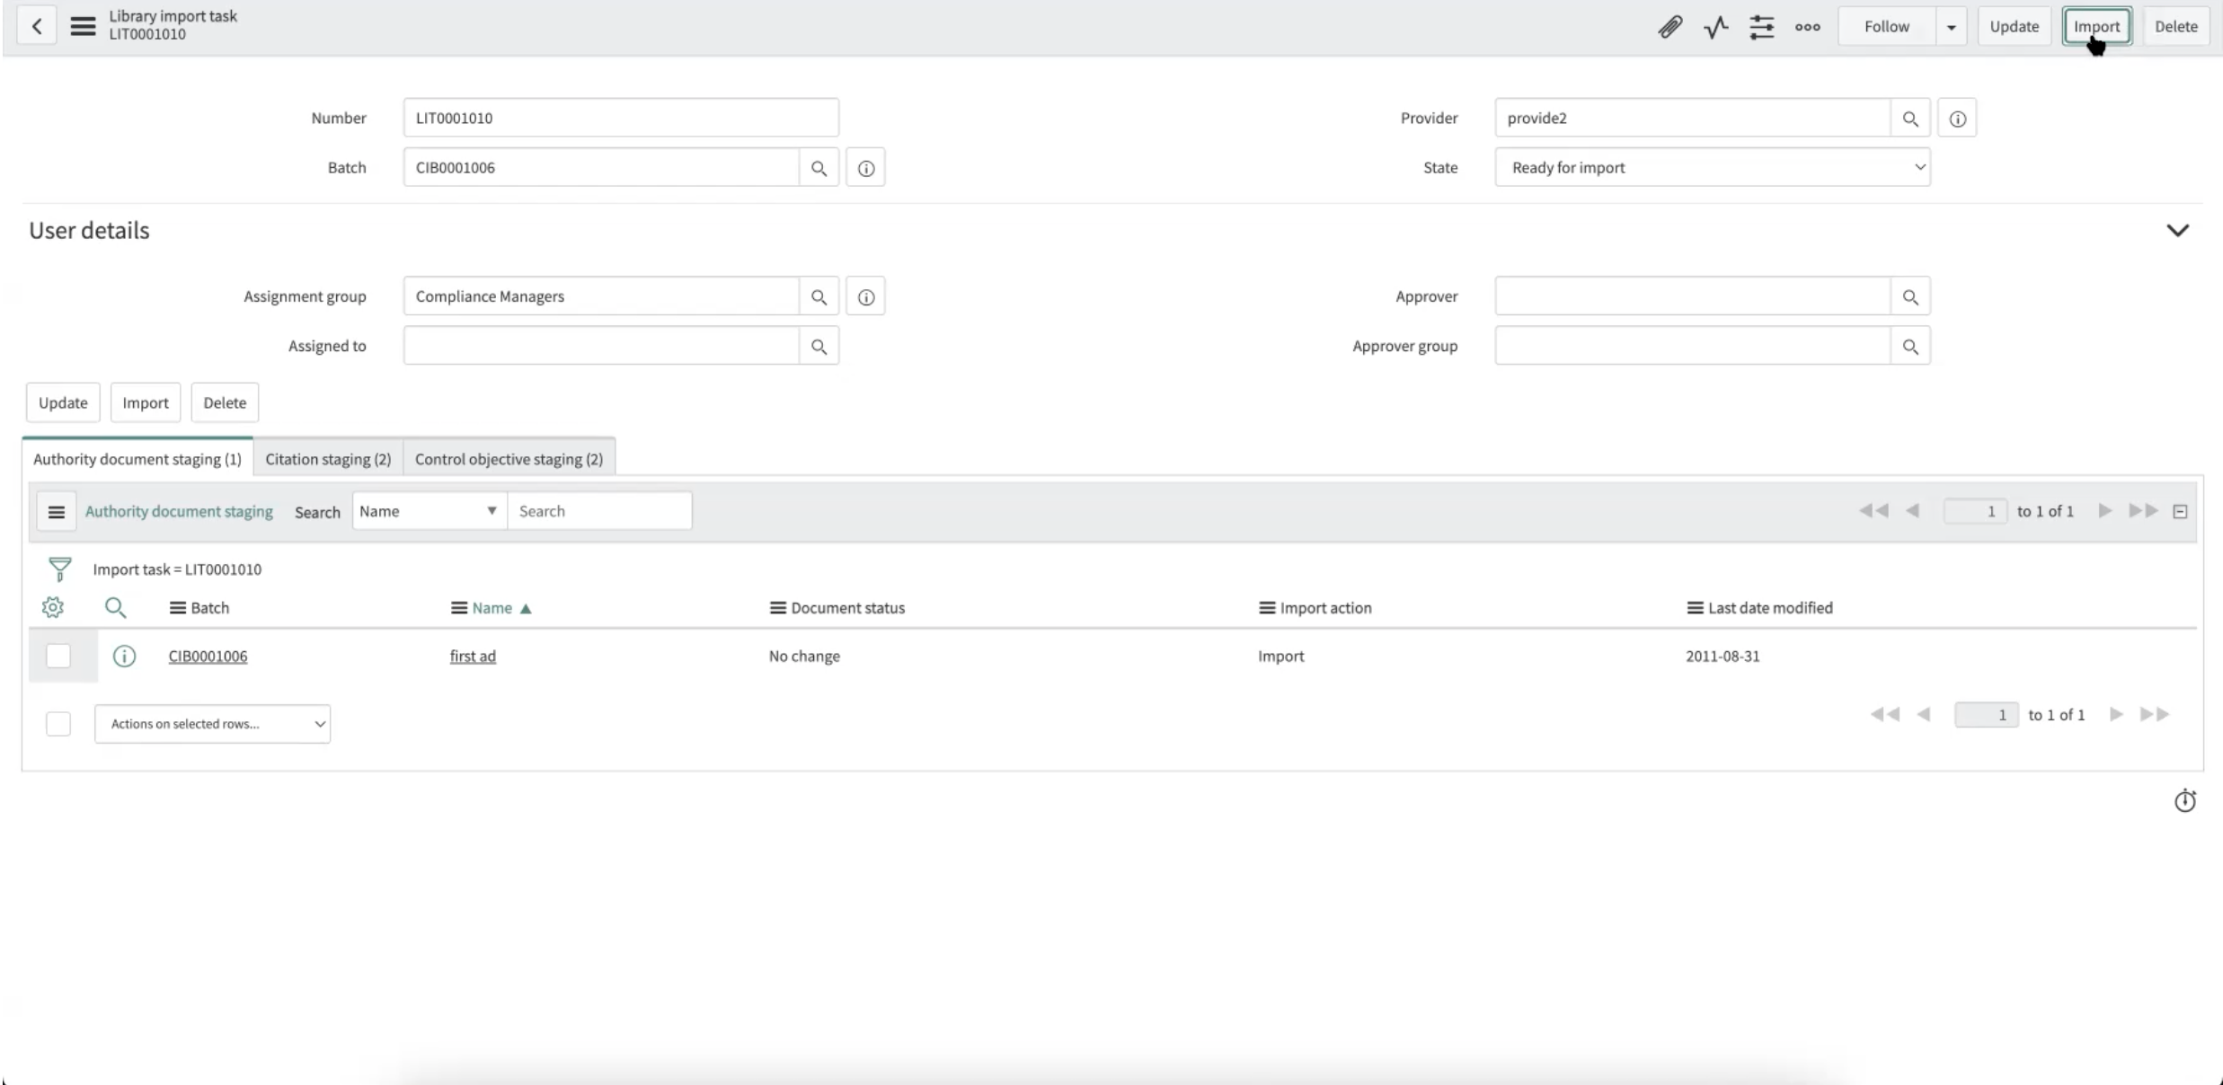Screen dimensions: 2223x1085
Task: Open the activity stream pulse icon
Action: point(1715,27)
